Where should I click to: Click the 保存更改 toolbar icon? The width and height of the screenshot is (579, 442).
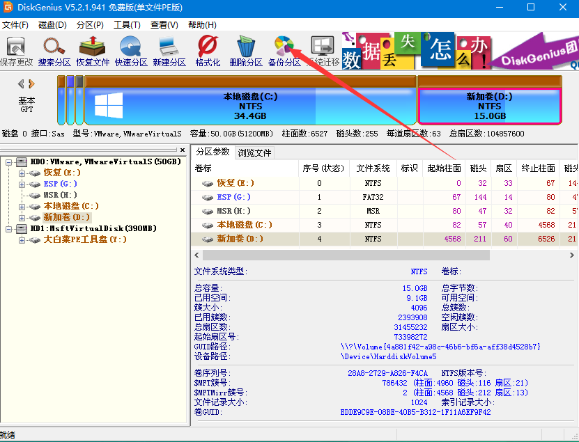pos(16,51)
